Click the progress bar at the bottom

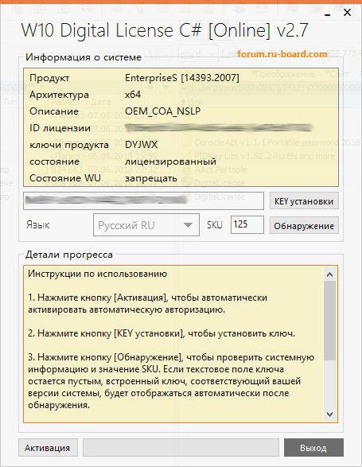pos(181,448)
